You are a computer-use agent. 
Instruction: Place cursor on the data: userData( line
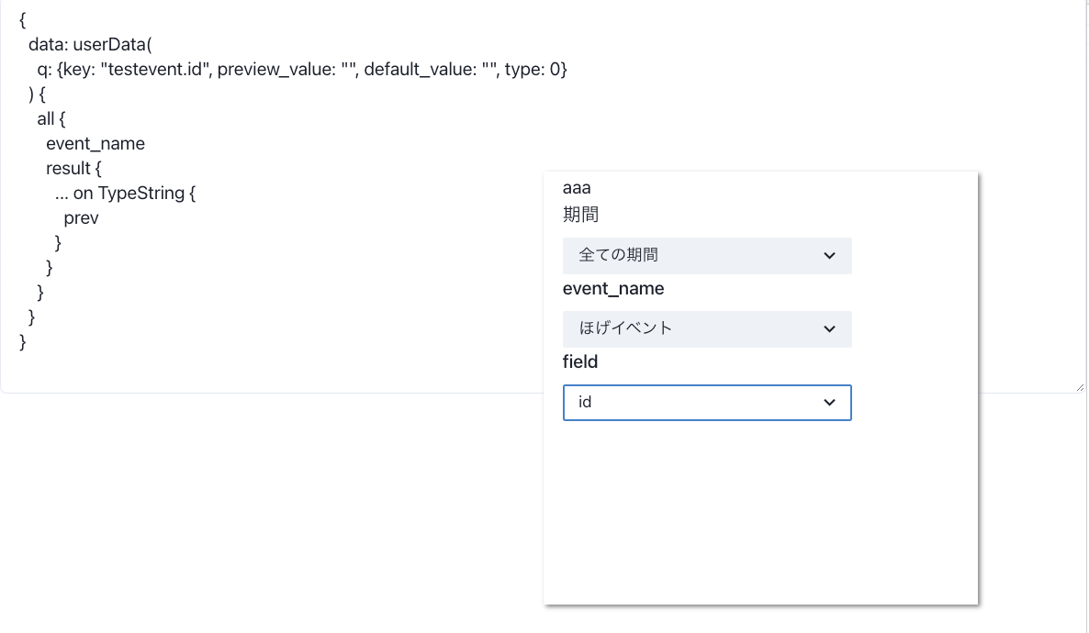tap(89, 46)
